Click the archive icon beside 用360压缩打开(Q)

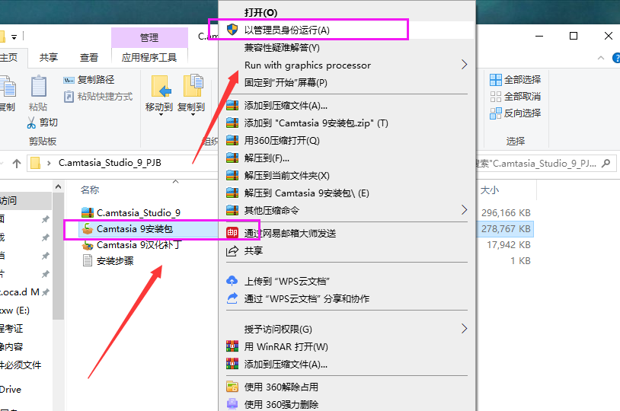coord(232,140)
